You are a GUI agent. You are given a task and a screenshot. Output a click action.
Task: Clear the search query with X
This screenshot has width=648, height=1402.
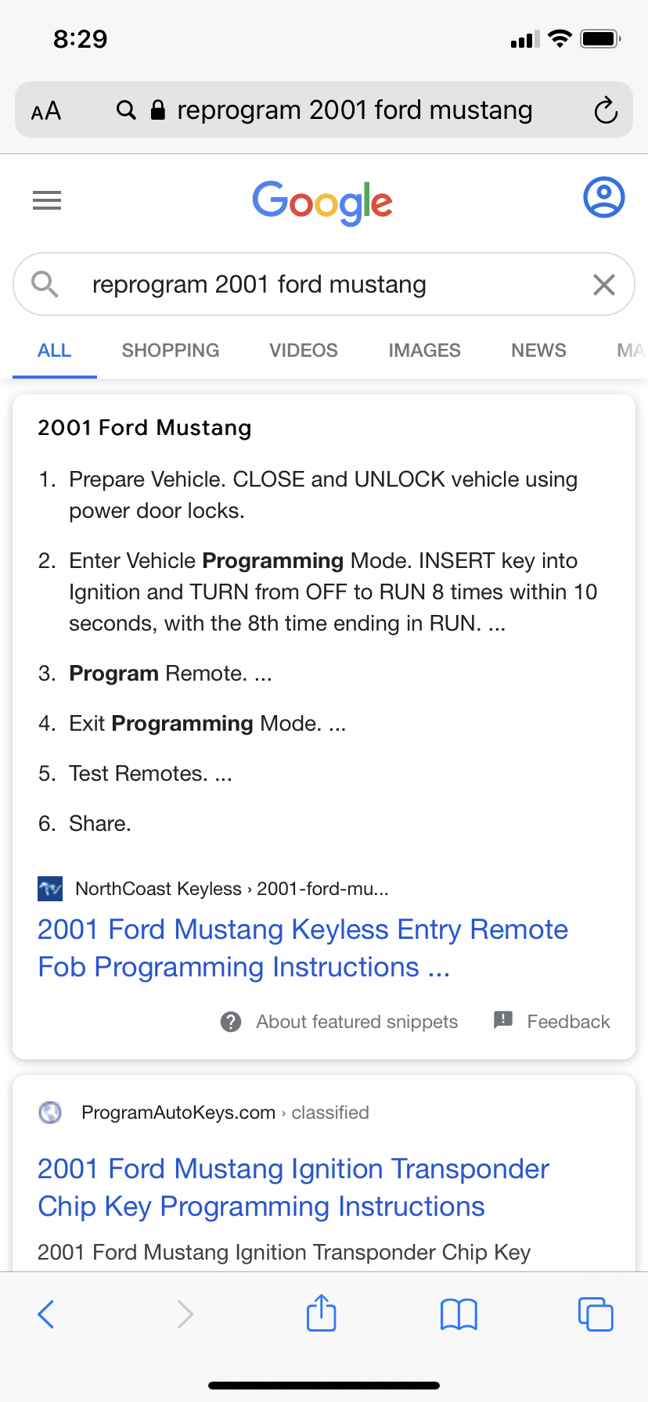pyautogui.click(x=603, y=285)
